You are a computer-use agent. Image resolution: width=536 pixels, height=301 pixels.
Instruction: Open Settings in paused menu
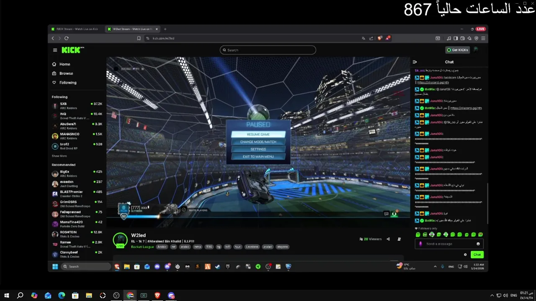point(258,149)
